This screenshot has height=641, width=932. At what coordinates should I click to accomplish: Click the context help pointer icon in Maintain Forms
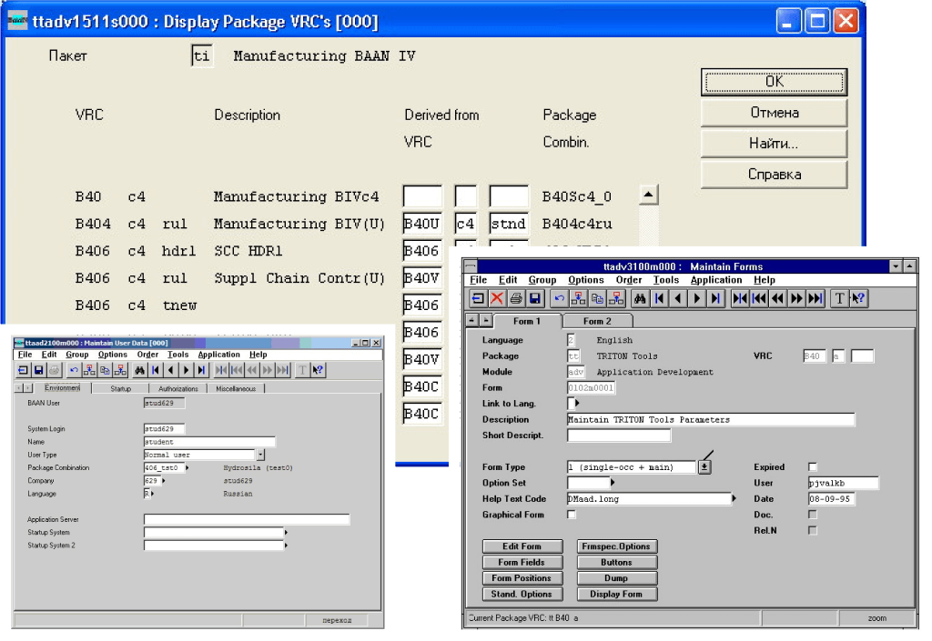pos(858,298)
